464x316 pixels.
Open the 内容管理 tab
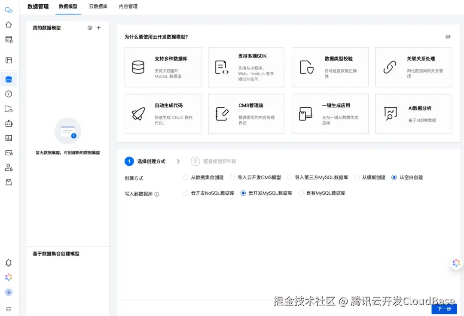128,6
